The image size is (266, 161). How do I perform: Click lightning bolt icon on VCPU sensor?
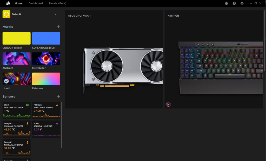coord(57,124)
